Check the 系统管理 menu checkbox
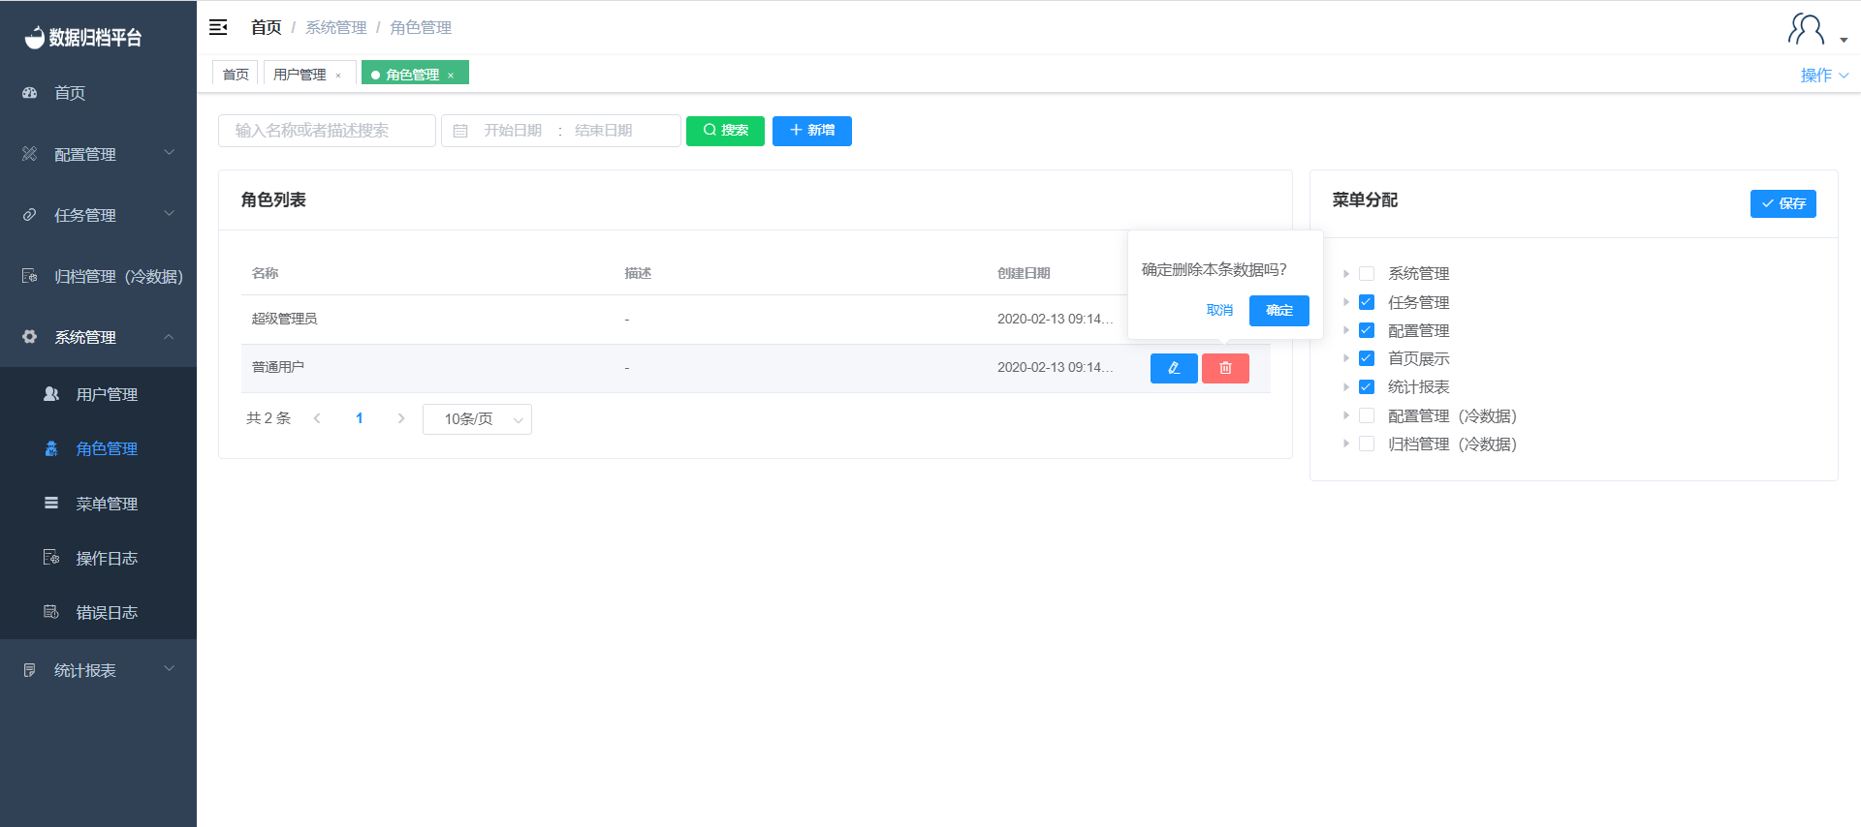Viewport: 1861px width, 827px height. (x=1367, y=274)
